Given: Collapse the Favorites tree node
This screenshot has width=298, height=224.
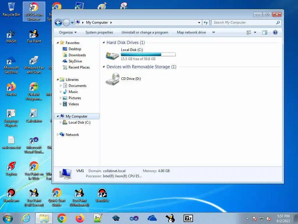Looking at the screenshot, I should 58,43.
